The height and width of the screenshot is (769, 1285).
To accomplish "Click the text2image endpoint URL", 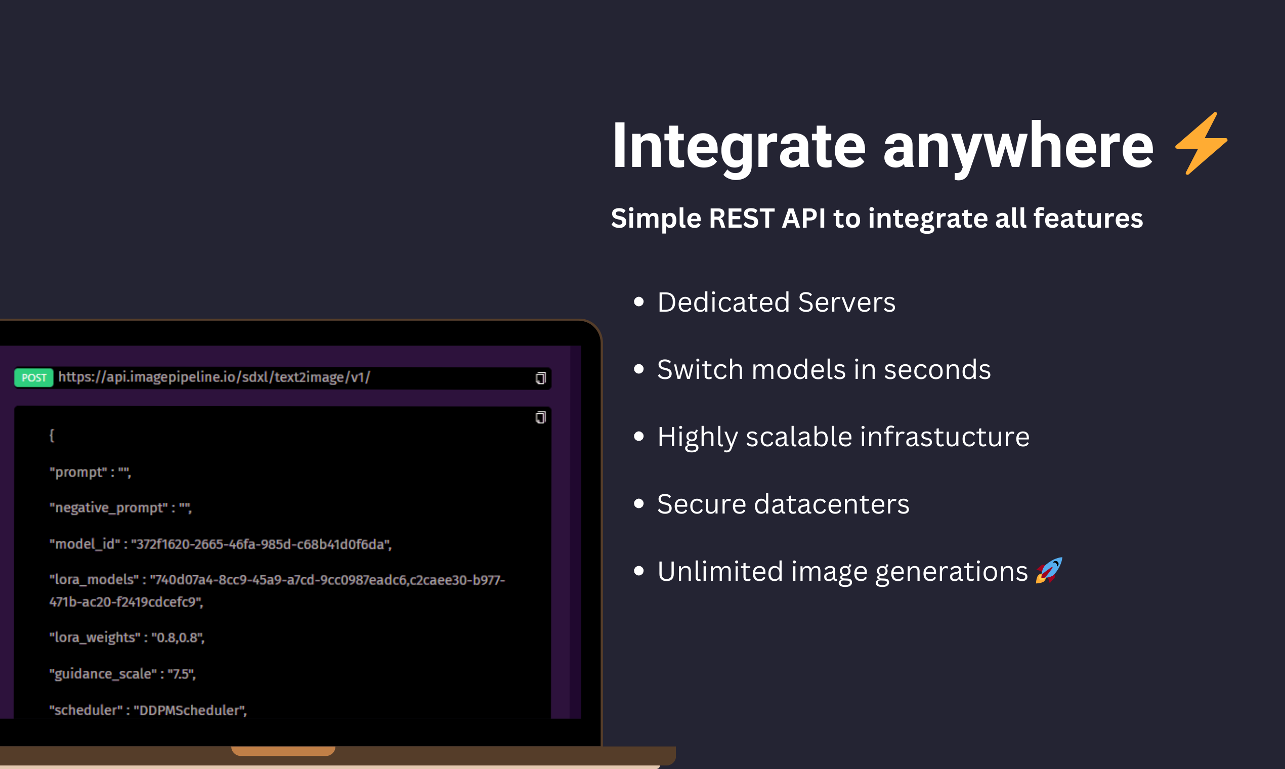I will click(x=214, y=377).
